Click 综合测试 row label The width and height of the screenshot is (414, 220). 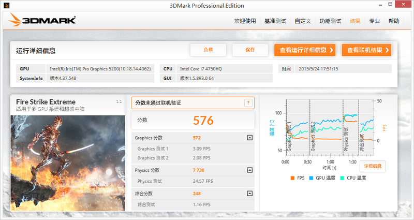146,204
